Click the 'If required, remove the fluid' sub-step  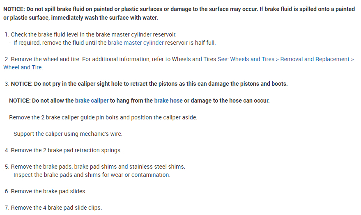click(x=57, y=43)
